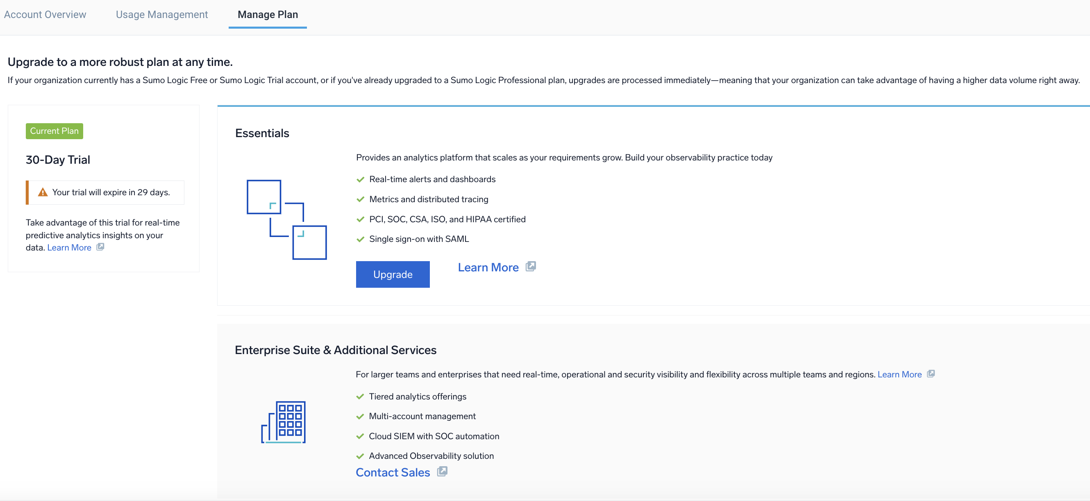The image size is (1090, 501).
Task: Click the checkmark next to Real-time alerts and dashboards
Action: click(360, 180)
